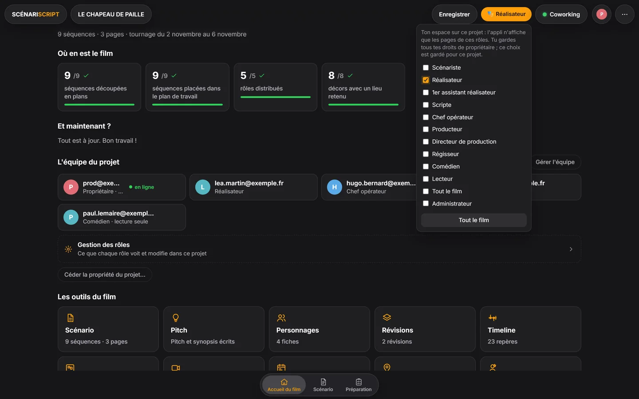This screenshot has height=399, width=639.
Task: Click the Timeline markers icon
Action: pyautogui.click(x=493, y=318)
